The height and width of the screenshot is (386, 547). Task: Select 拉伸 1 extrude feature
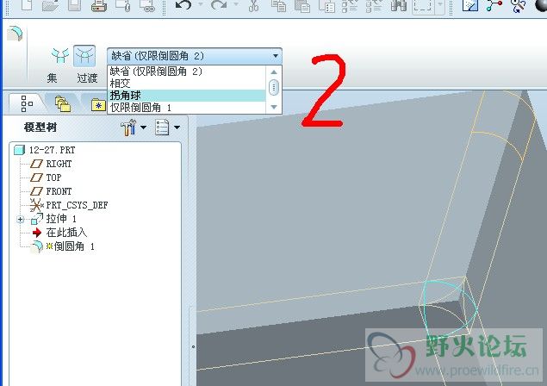pos(61,219)
